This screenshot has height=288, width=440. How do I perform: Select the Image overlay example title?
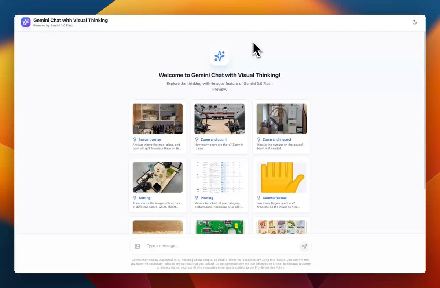(150, 139)
